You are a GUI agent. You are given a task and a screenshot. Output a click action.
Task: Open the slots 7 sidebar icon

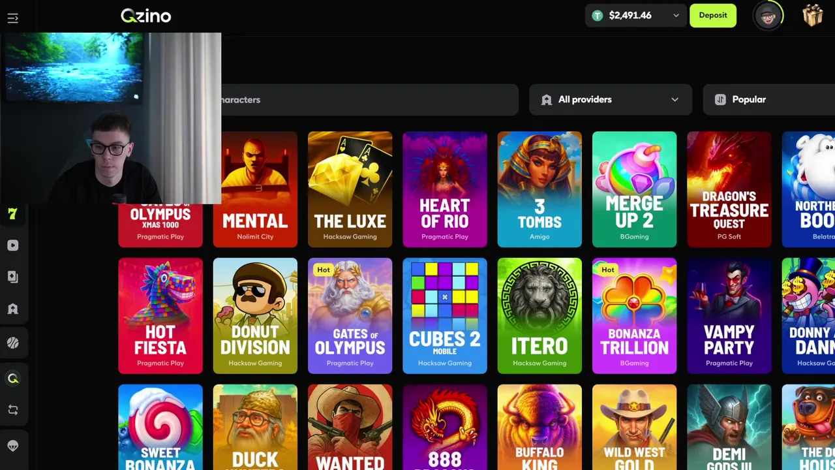[12, 213]
